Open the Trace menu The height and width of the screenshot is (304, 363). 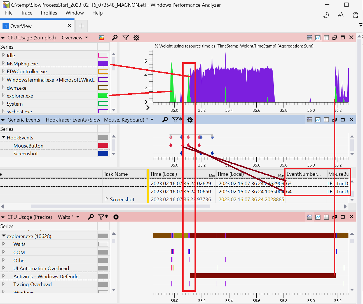[27, 13]
